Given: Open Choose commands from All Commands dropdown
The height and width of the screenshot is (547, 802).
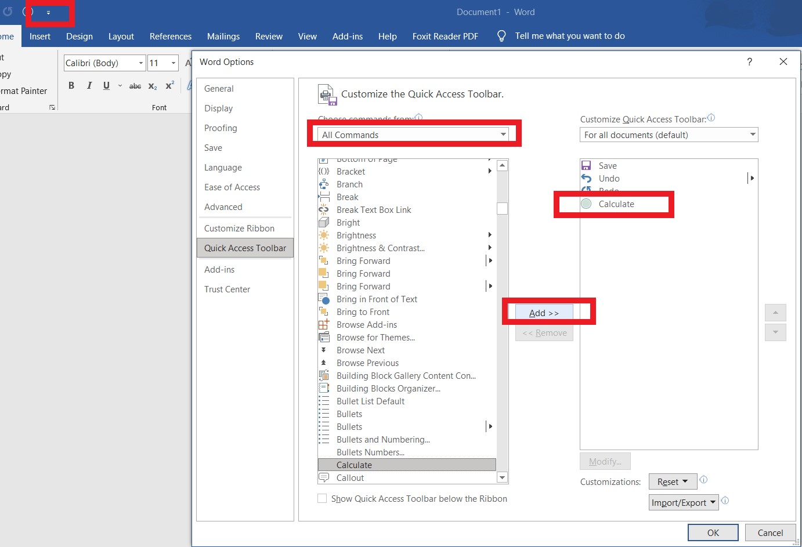Looking at the screenshot, I should [413, 135].
